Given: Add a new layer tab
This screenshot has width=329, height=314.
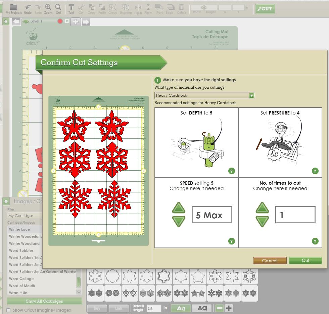Looking at the screenshot, I should coord(76,21).
